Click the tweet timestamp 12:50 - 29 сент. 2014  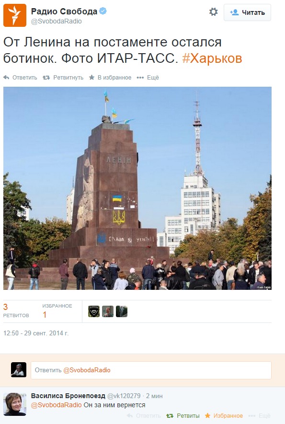(36, 333)
